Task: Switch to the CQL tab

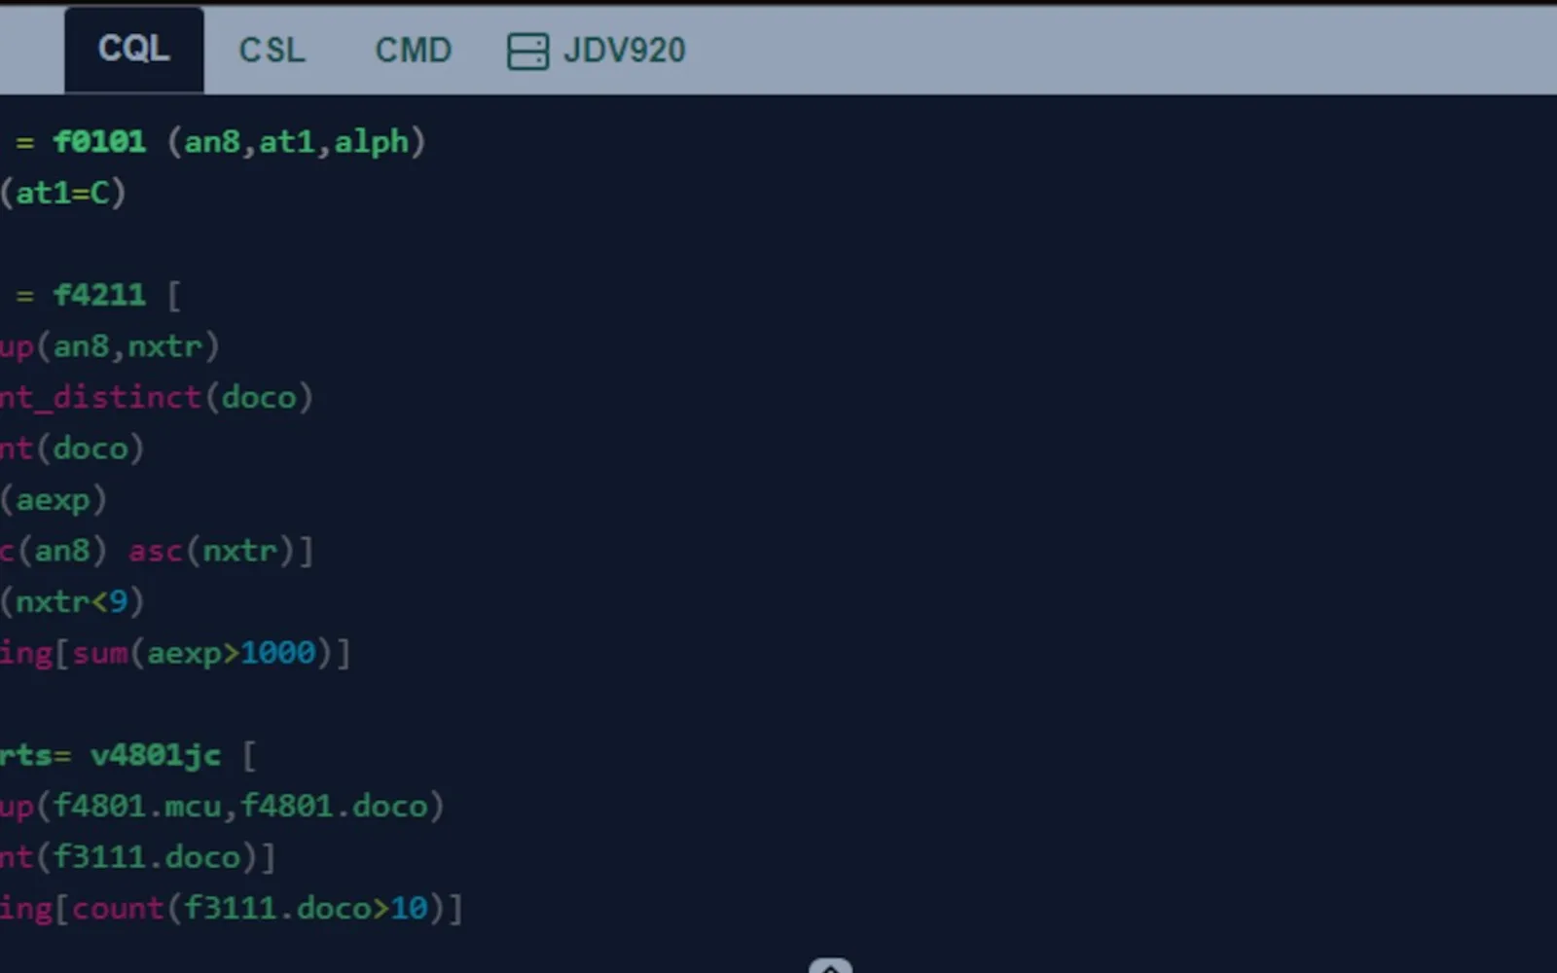Action: coord(134,50)
